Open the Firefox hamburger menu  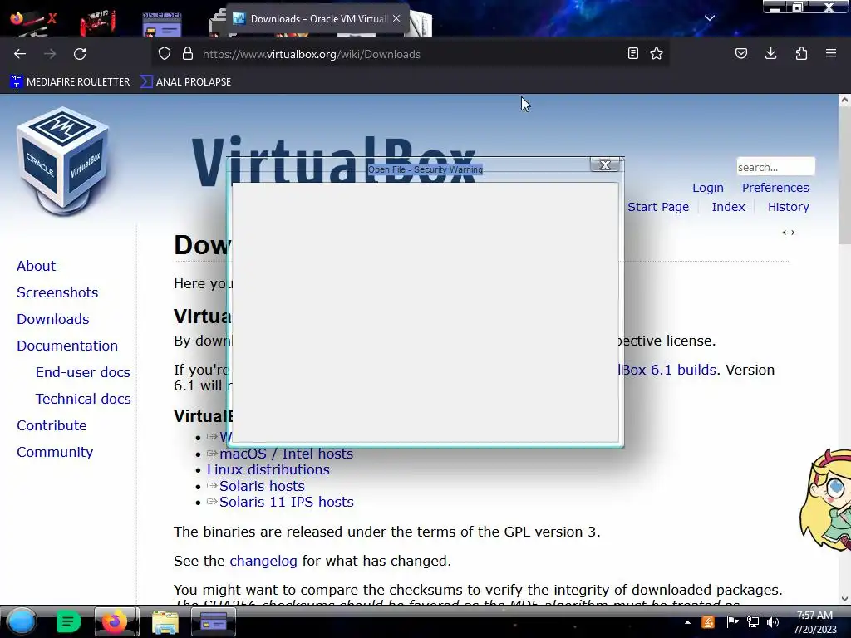tap(831, 54)
